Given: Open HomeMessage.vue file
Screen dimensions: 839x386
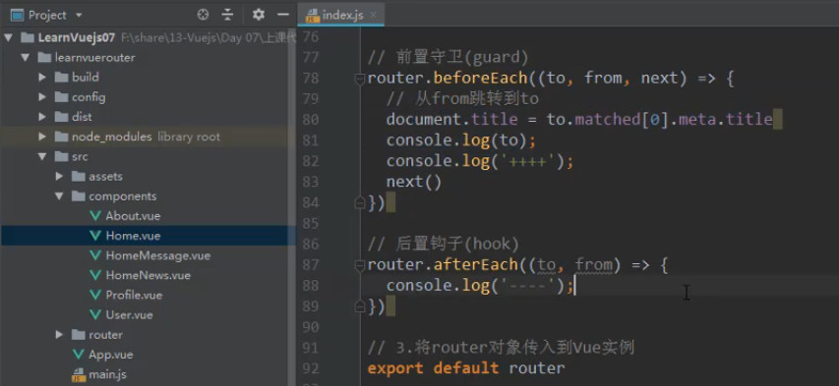Looking at the screenshot, I should [157, 255].
